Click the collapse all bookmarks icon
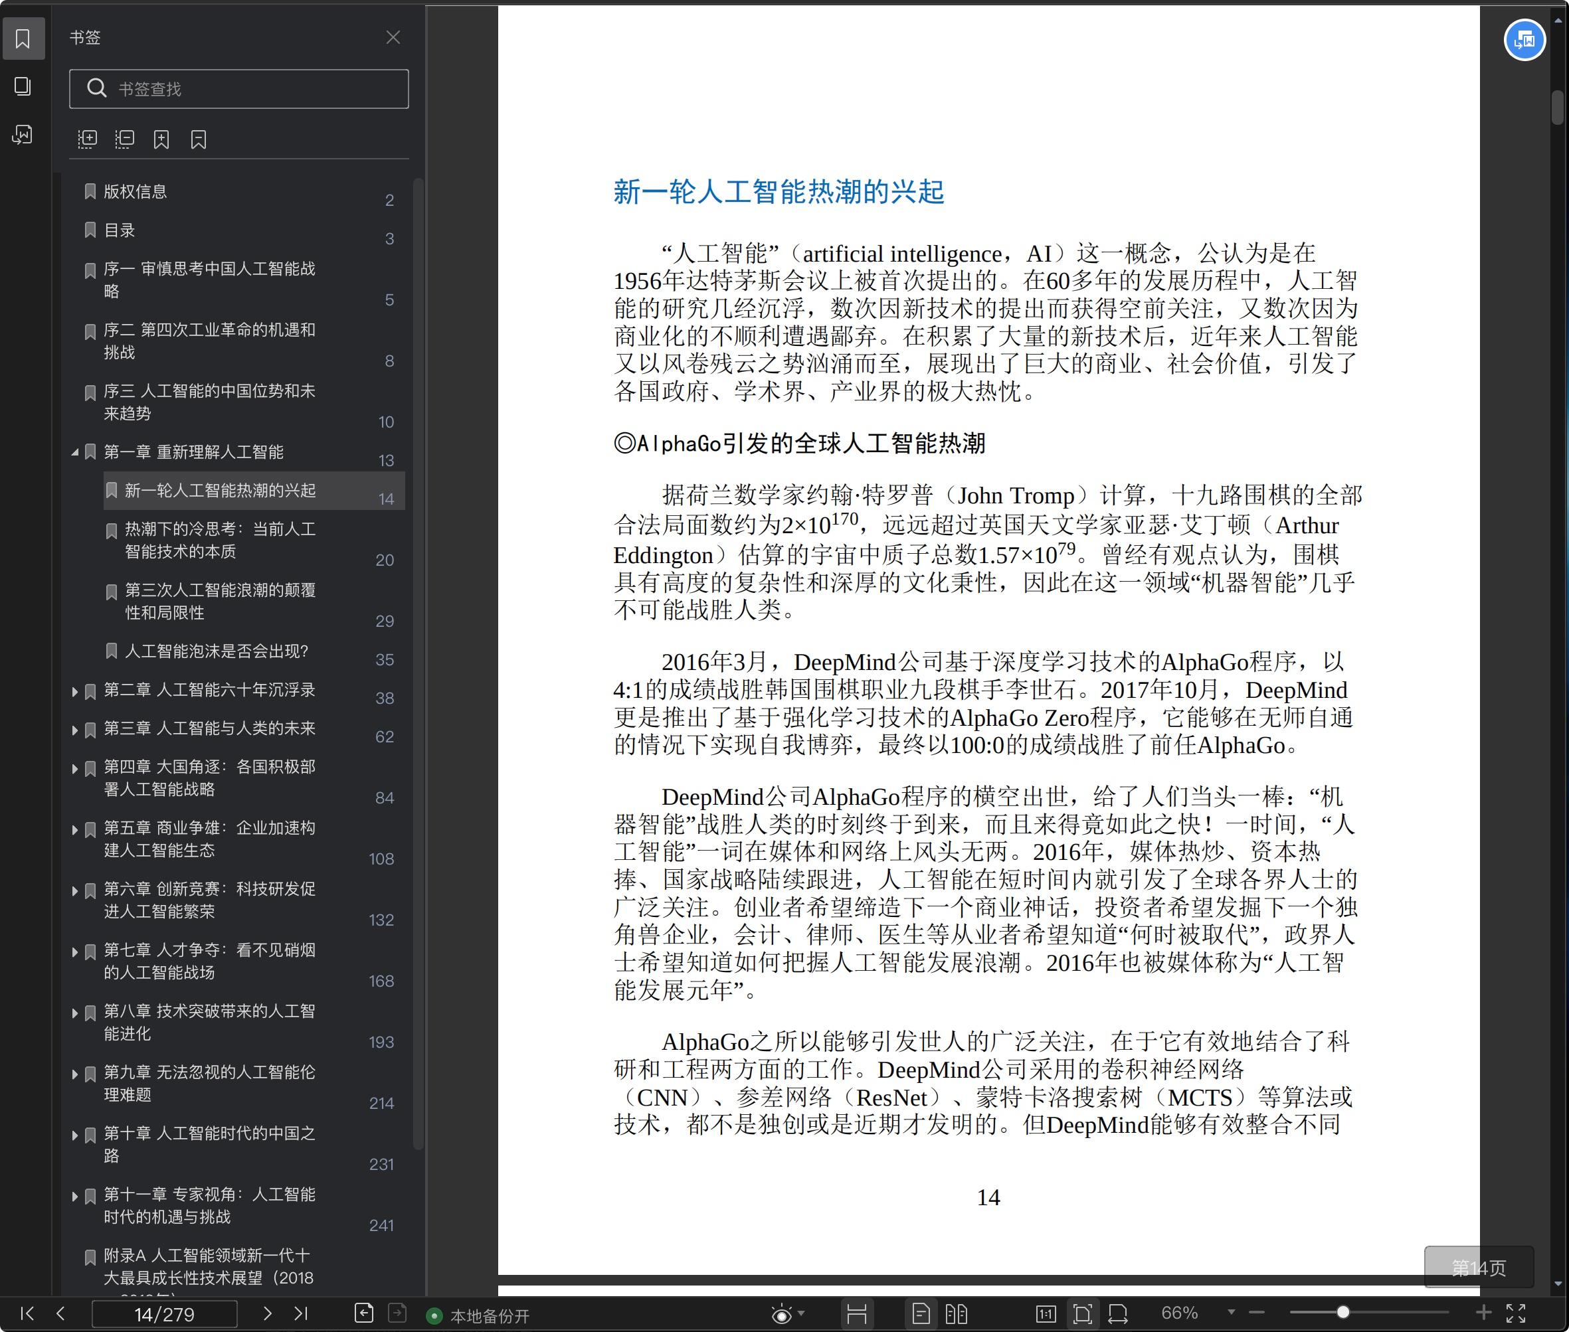1569x1332 pixels. [125, 139]
